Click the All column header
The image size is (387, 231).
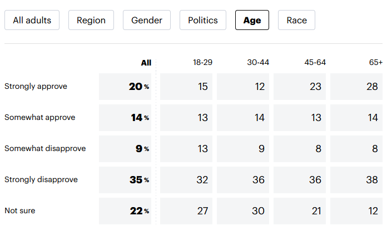coord(146,63)
